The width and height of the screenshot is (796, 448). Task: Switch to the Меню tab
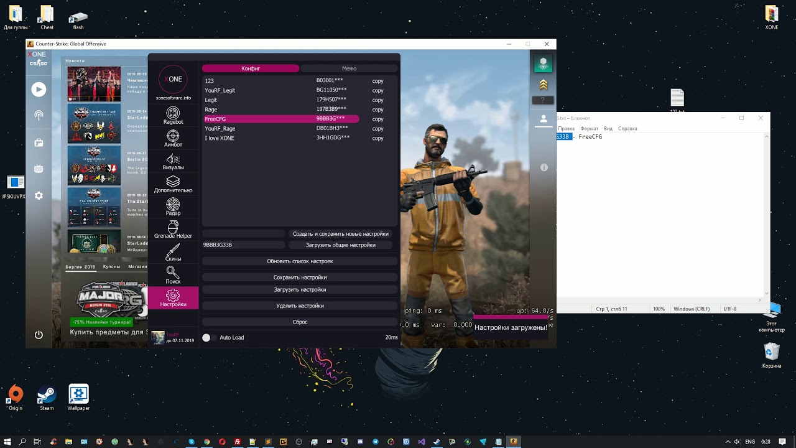(349, 68)
